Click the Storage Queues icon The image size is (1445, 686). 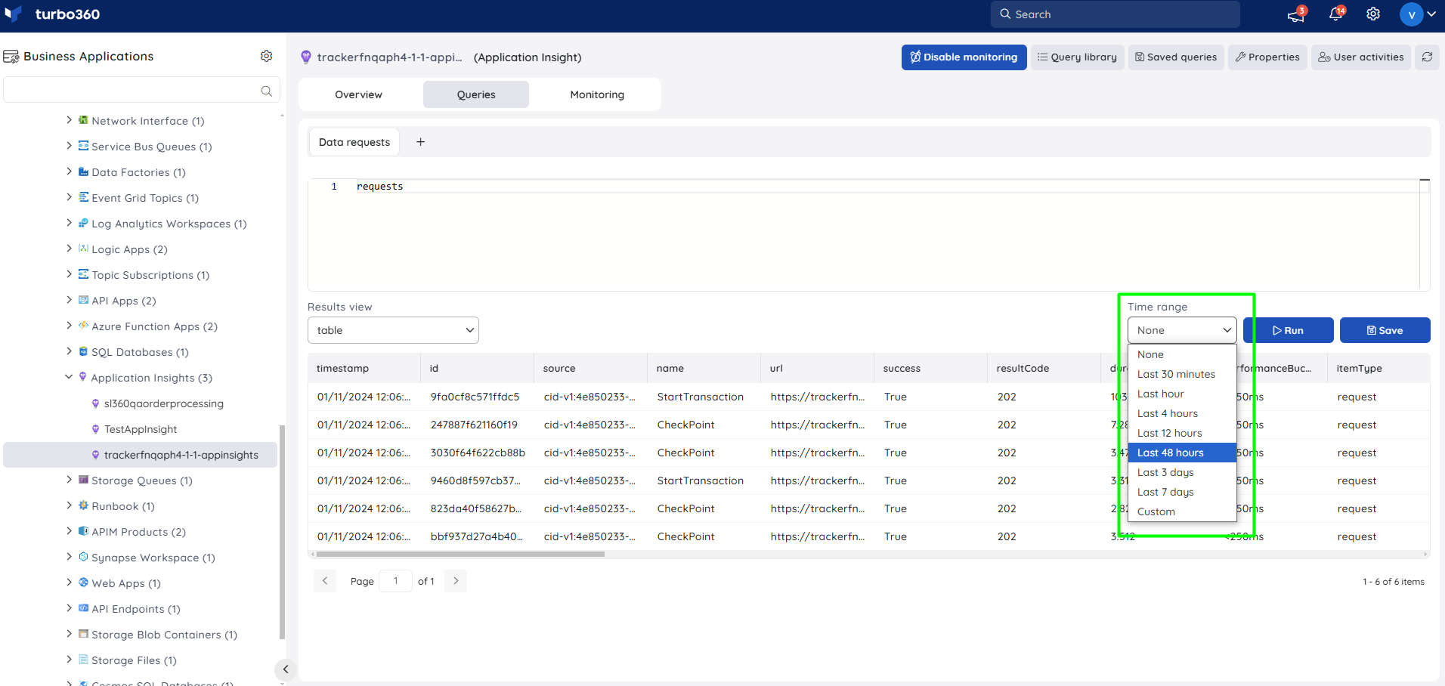83,480
